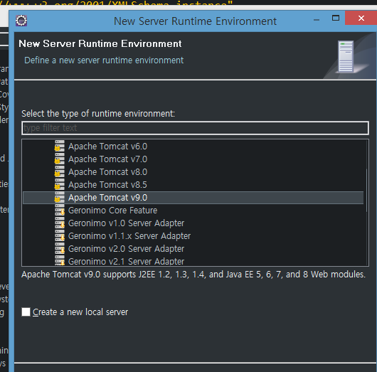This screenshot has height=372, width=377.
Task: Click the runtime list vertical scrollbar
Action: pos(366,191)
